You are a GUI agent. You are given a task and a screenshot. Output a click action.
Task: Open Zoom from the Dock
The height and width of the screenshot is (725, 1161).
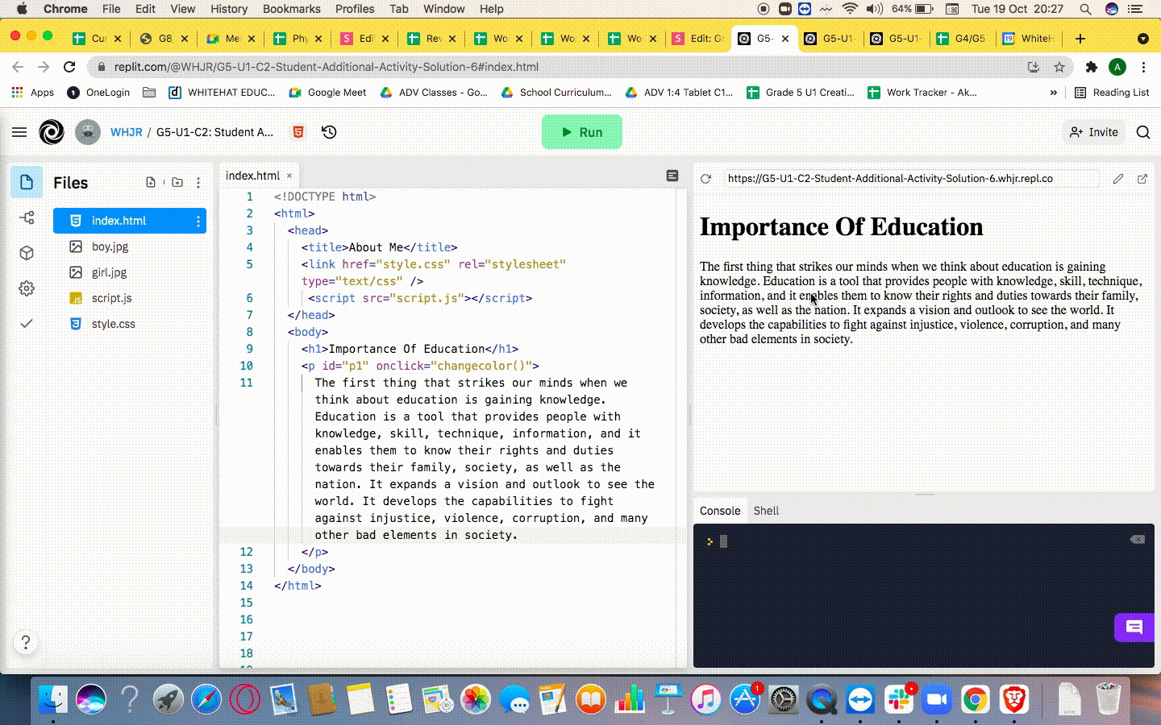pos(936,699)
